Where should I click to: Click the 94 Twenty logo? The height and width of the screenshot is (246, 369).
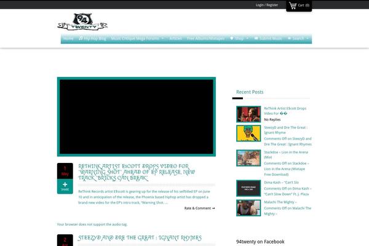pos(82,22)
